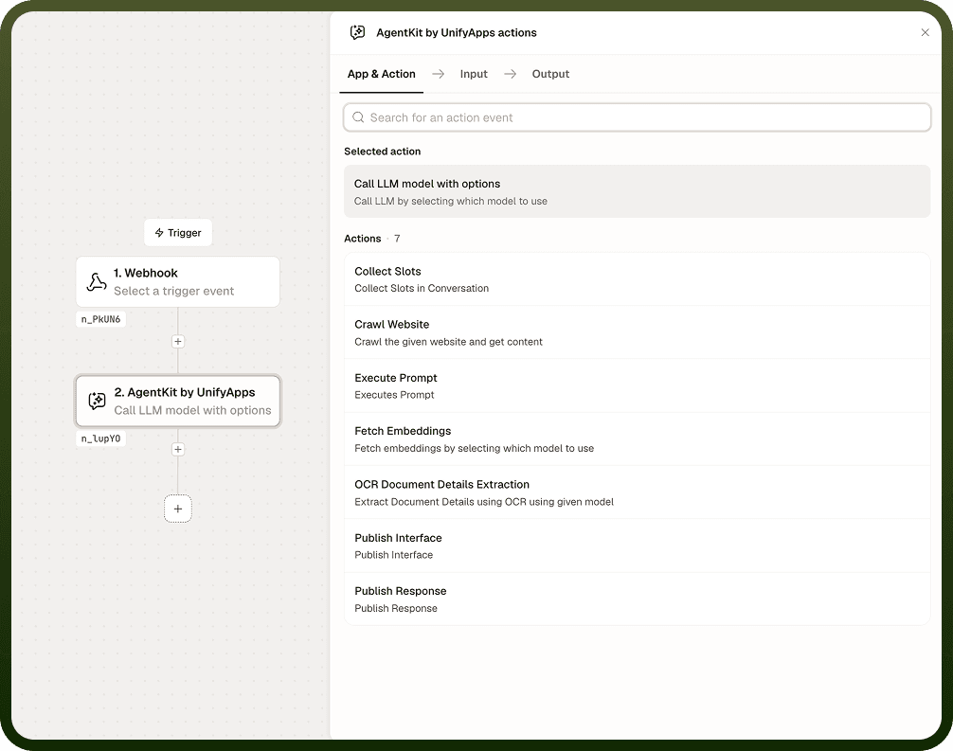Click the Trigger label chip
The height and width of the screenshot is (751, 953).
[x=177, y=233]
